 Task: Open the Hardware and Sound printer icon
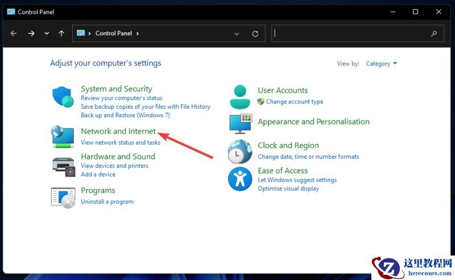tap(64, 167)
